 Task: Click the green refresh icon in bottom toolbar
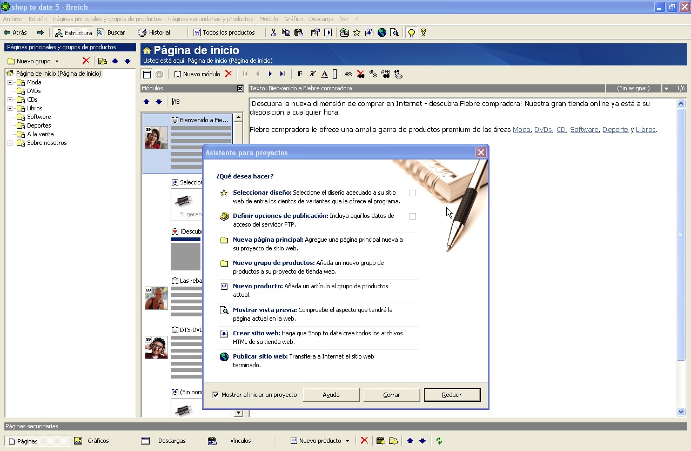point(439,441)
